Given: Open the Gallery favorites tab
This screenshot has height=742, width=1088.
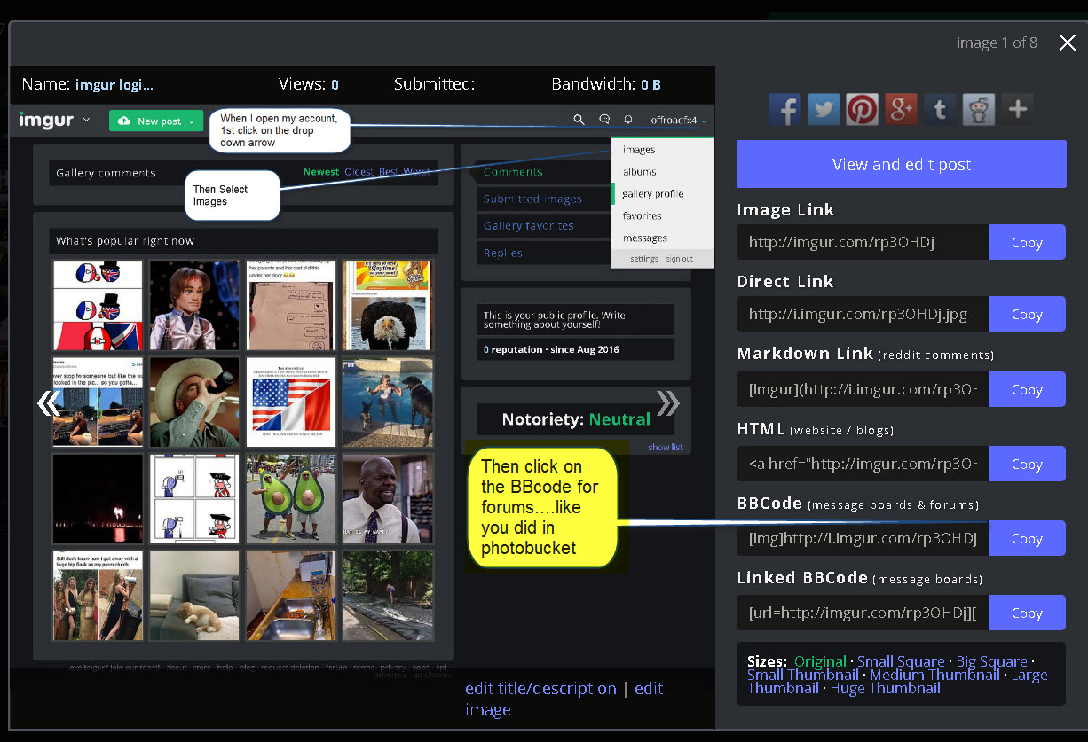Looking at the screenshot, I should click(543, 225).
